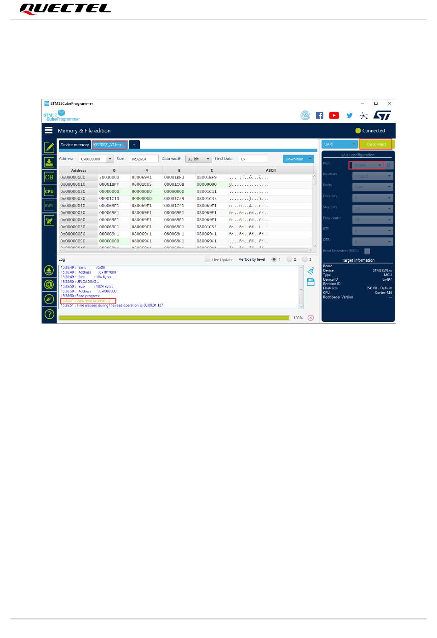Select verbosity level 2
437x638 pixels.
pyautogui.click(x=289, y=259)
